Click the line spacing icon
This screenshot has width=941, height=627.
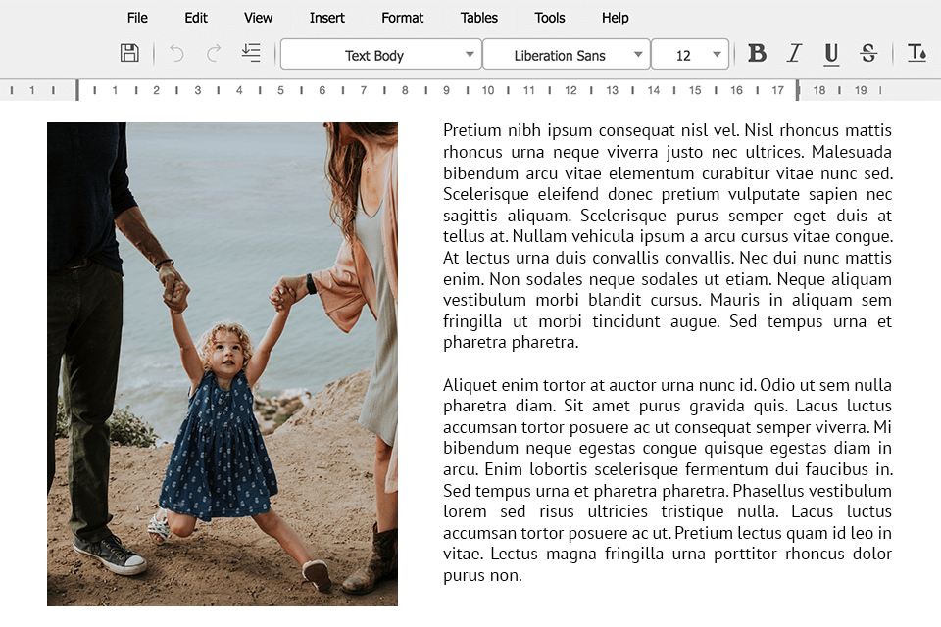tap(251, 54)
